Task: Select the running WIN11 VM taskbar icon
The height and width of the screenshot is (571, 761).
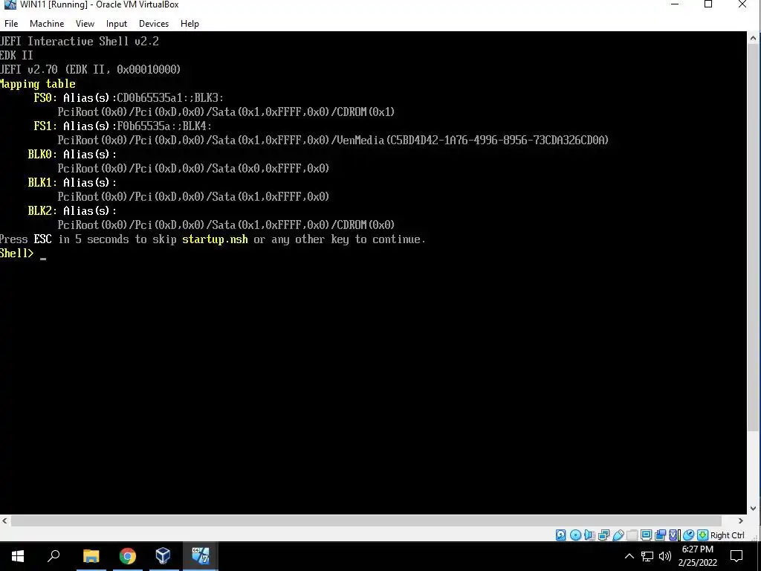Action: 201,556
